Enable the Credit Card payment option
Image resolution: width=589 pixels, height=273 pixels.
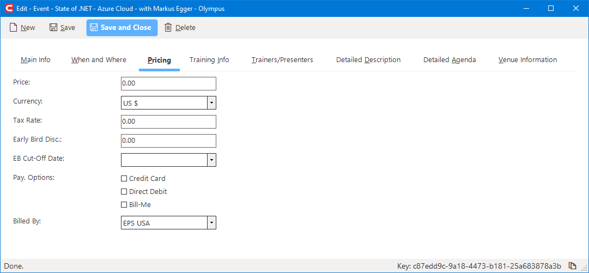click(x=124, y=179)
